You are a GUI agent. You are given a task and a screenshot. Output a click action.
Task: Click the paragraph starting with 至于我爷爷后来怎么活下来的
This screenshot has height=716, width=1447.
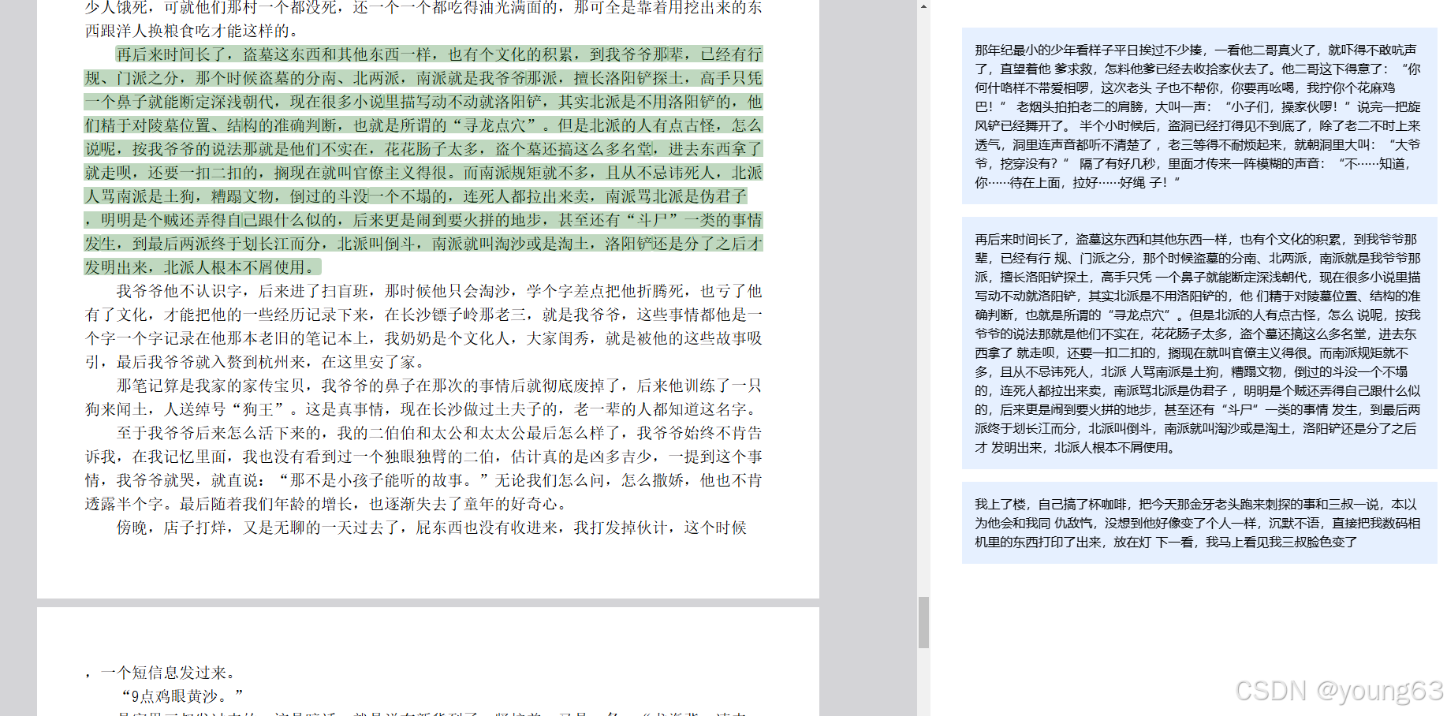(x=423, y=468)
